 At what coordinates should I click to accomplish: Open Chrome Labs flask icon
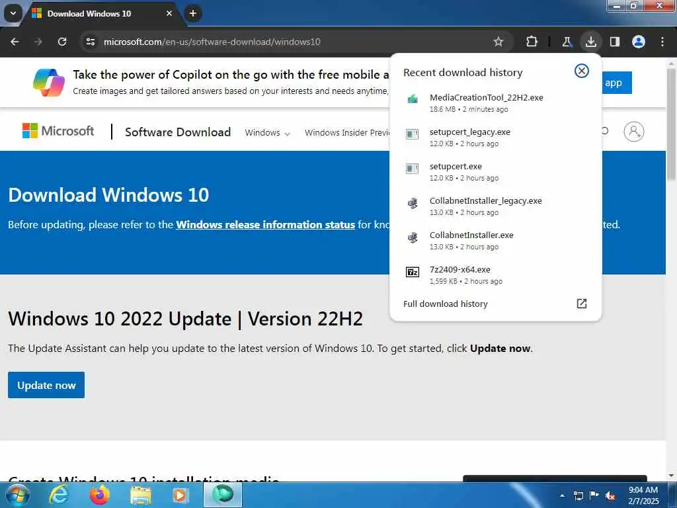pyautogui.click(x=567, y=42)
